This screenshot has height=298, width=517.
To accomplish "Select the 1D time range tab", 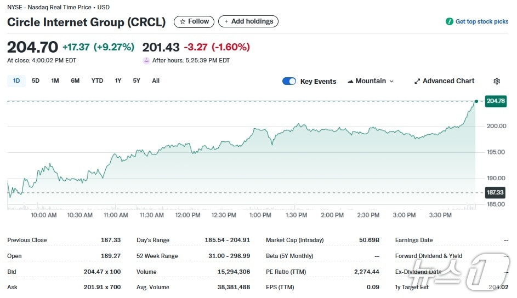I will click(16, 81).
